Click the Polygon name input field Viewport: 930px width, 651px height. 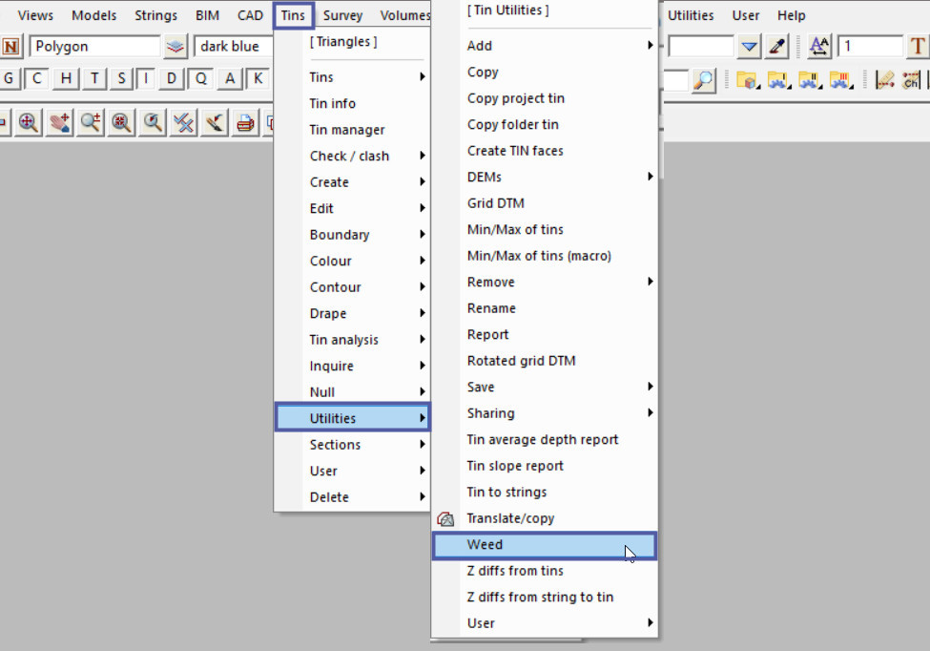[93, 46]
